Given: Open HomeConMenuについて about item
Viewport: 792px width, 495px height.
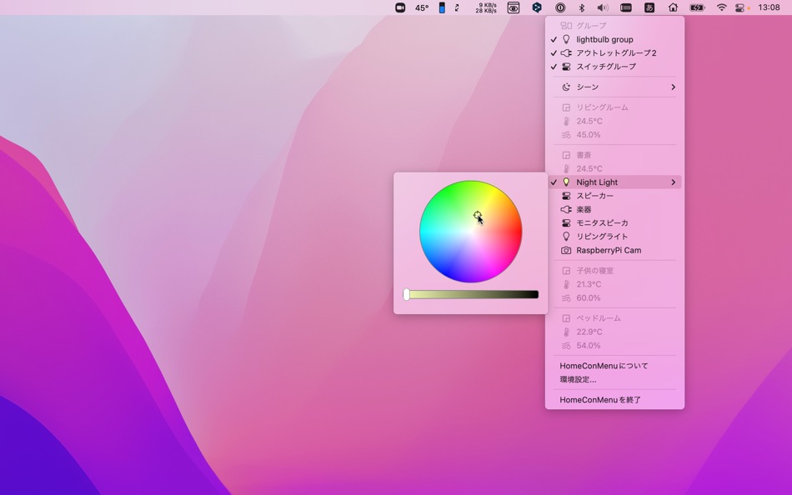Looking at the screenshot, I should coord(614,366).
